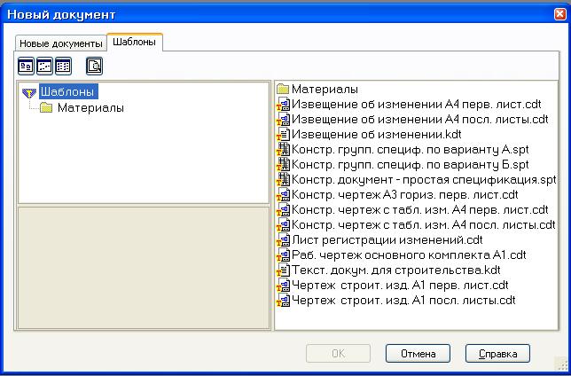Click icon of Чертеж строит. изд. А1 перв. лист.cdt
Viewport: 571px width, 376px height.
tap(283, 286)
